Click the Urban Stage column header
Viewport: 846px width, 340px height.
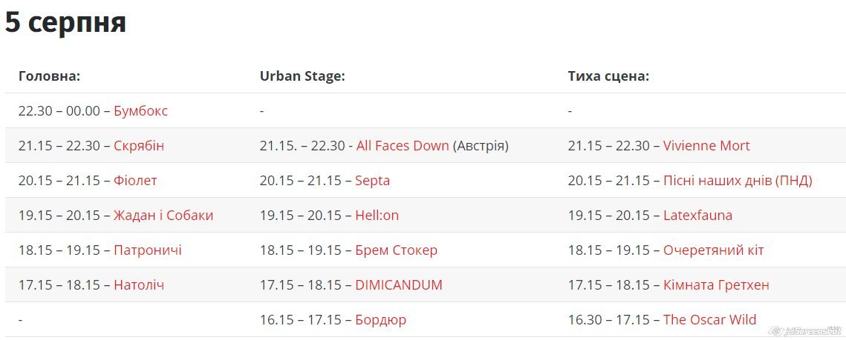click(x=302, y=76)
